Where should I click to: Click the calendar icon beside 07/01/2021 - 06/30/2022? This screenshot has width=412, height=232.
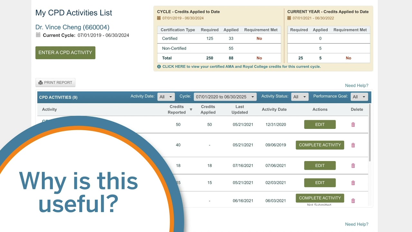[289, 18]
